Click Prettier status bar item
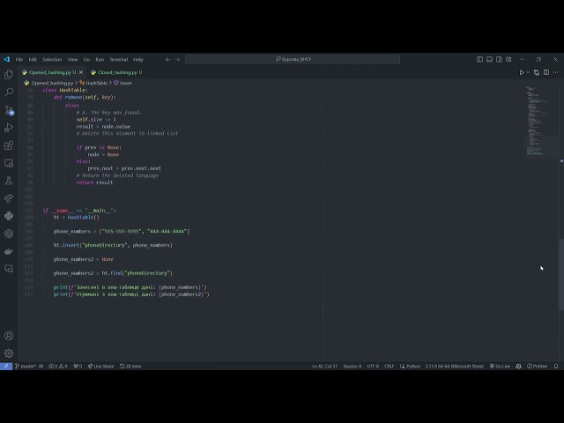 click(538, 367)
